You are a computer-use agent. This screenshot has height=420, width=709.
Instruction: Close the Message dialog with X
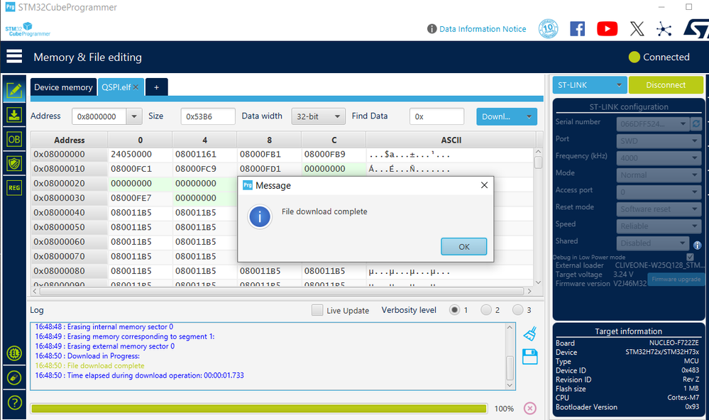(x=484, y=185)
